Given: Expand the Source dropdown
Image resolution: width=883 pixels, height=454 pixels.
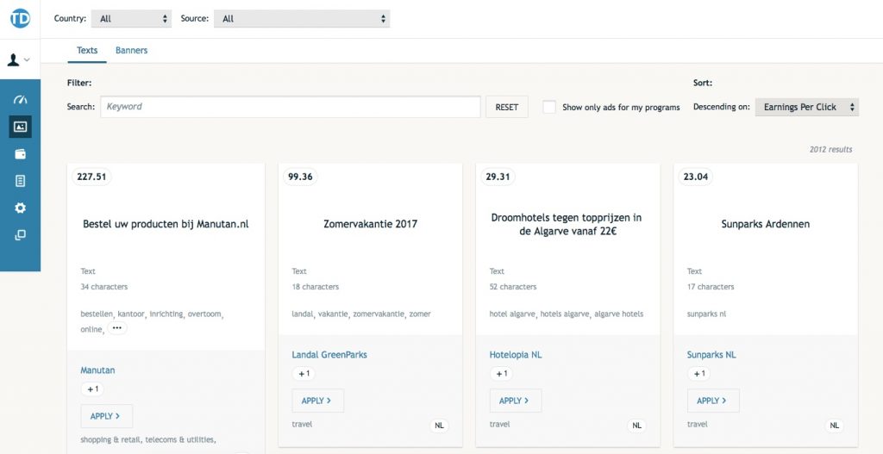Looking at the screenshot, I should (302, 19).
